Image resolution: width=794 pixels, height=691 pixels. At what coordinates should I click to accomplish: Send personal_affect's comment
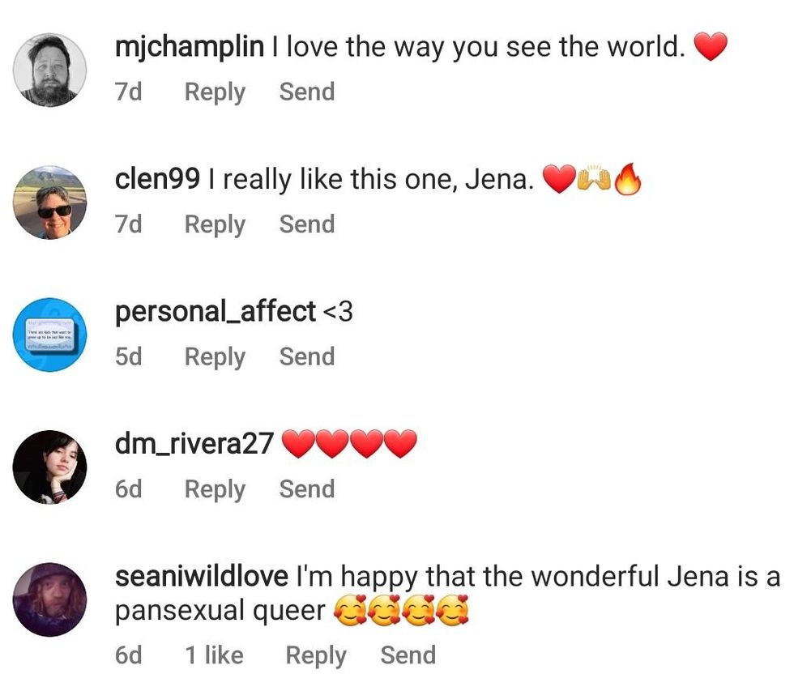point(307,356)
